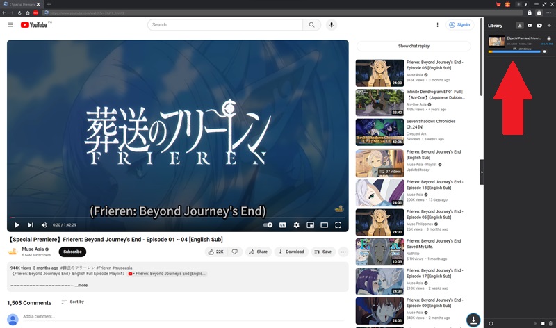Open the gift box icon
556x328 pixels.
[x=508, y=4]
